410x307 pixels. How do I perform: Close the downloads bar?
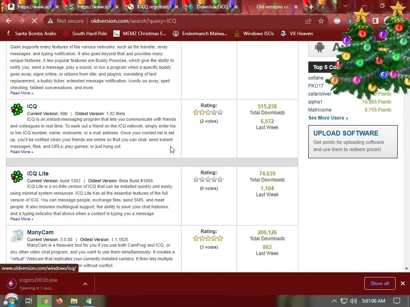click(x=403, y=283)
